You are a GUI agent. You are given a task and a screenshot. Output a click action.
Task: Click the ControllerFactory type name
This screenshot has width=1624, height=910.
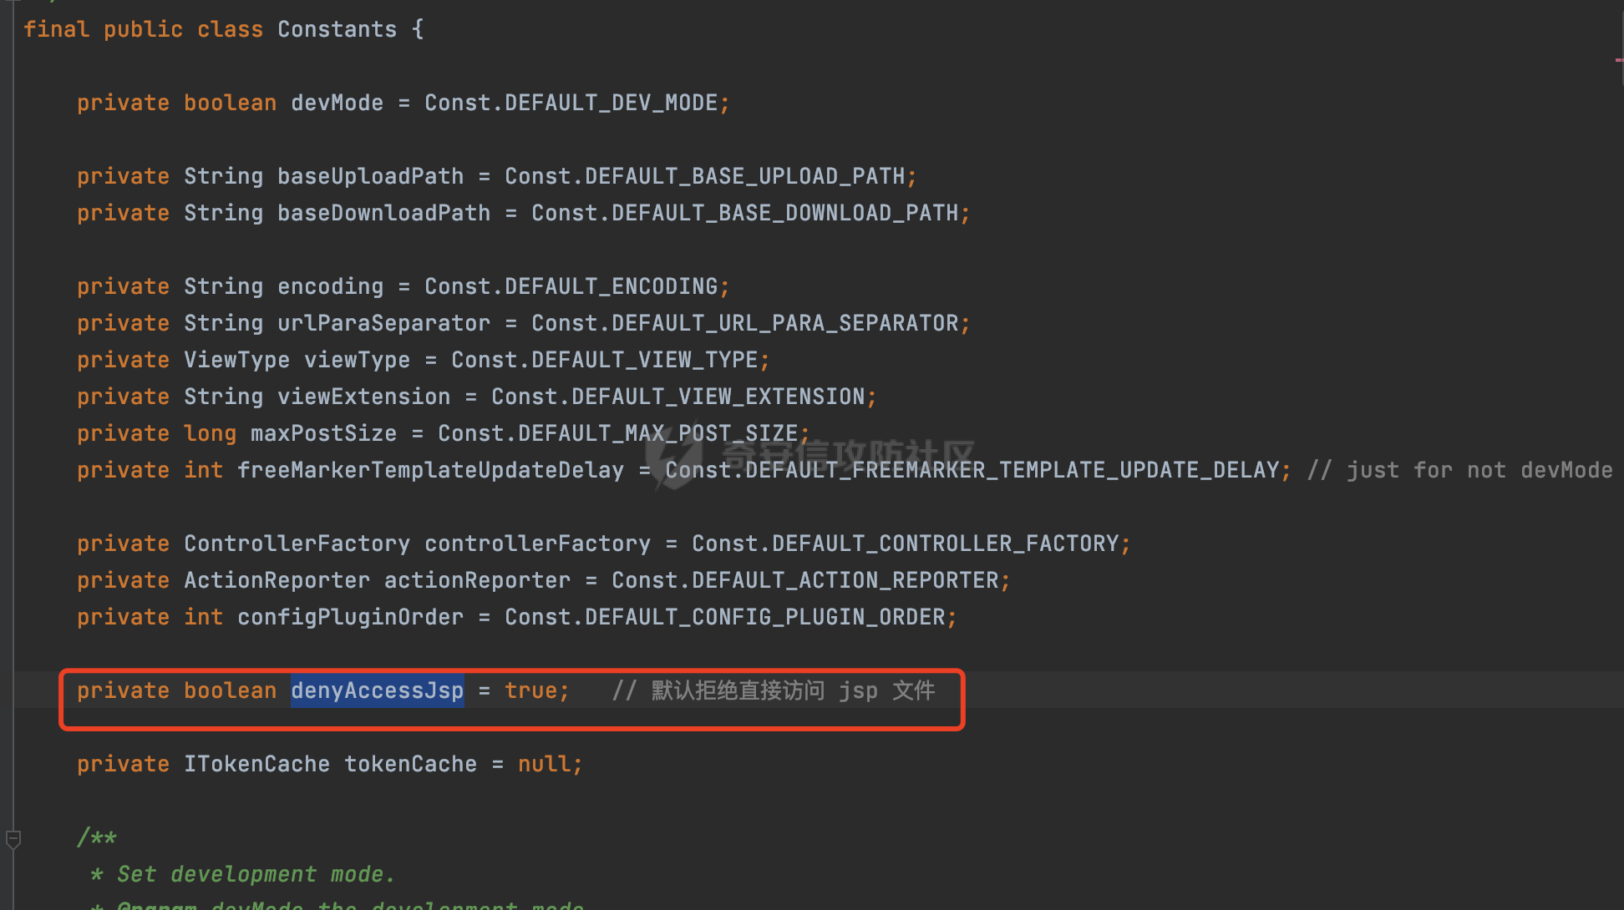297,543
